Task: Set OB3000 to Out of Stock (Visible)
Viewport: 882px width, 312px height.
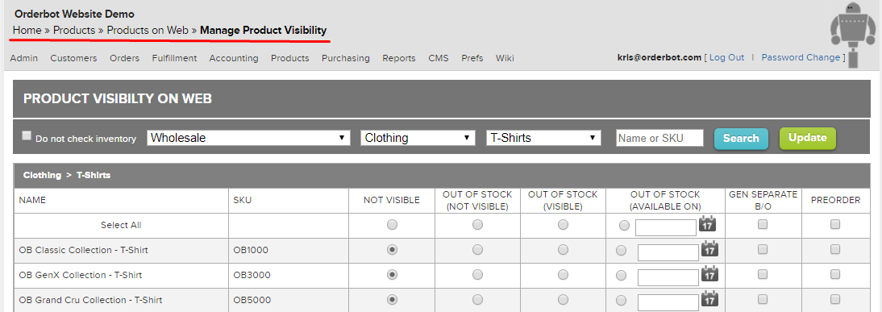Action: pyautogui.click(x=563, y=274)
